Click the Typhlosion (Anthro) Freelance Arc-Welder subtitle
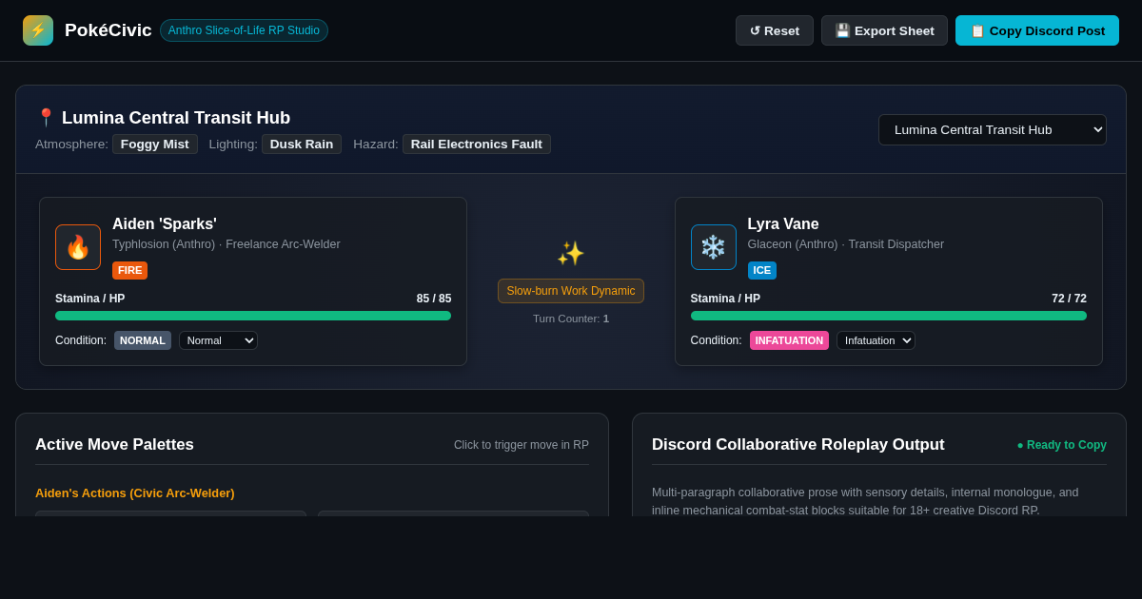This screenshot has width=1142, height=599. [226, 244]
